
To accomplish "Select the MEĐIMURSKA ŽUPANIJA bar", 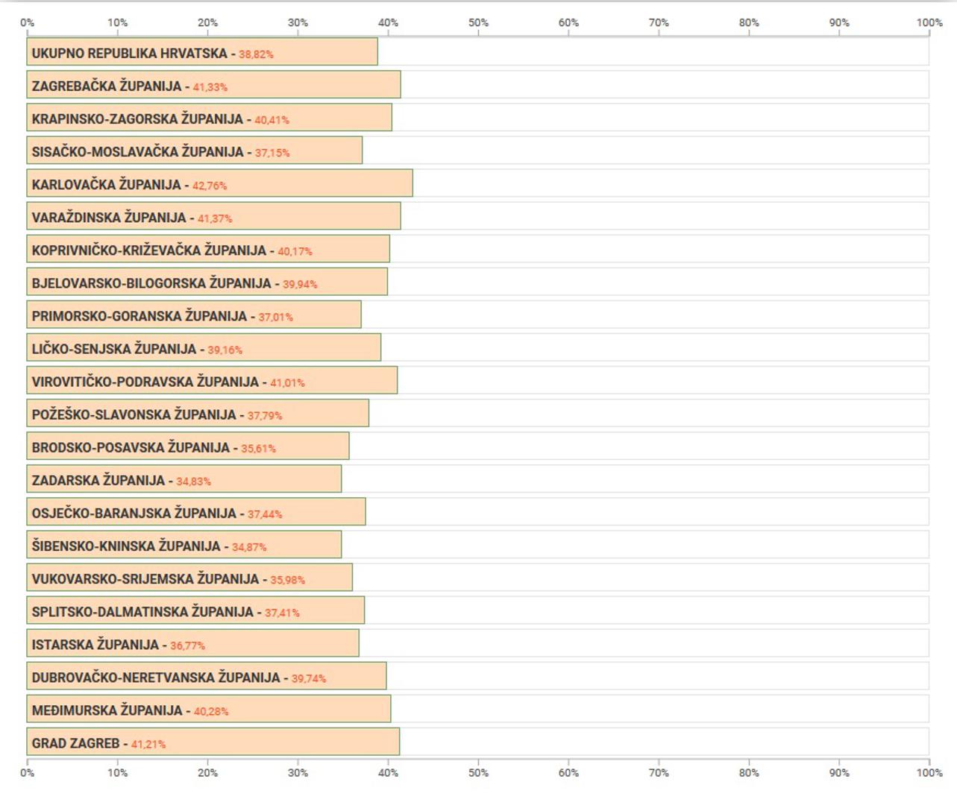I will coord(209,709).
